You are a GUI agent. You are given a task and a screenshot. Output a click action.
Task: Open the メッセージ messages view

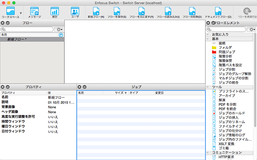click(x=34, y=12)
